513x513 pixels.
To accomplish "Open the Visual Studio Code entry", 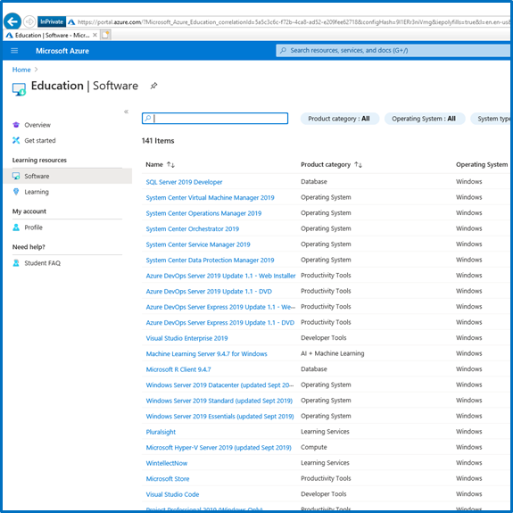I will 172,494.
